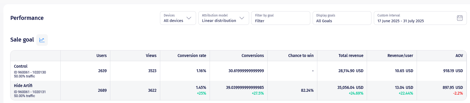Click the 1.45% conversion rate value
This screenshot has height=103, width=470.
(201, 88)
